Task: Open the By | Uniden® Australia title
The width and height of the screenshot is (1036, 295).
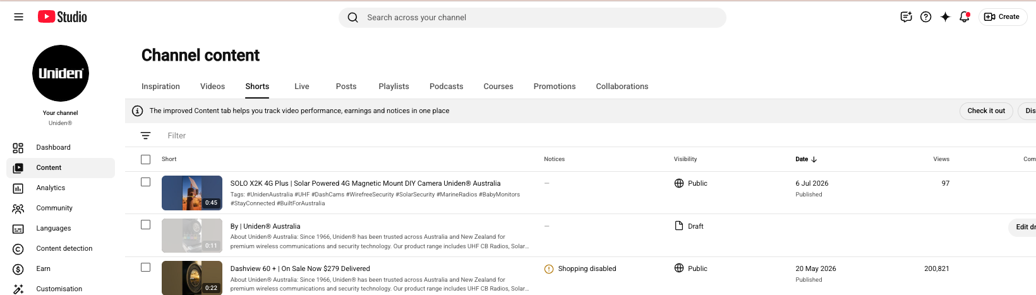Action: pyautogui.click(x=265, y=226)
